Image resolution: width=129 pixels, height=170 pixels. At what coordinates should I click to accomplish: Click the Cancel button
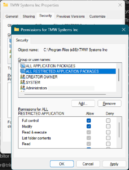[x=88, y=164]
